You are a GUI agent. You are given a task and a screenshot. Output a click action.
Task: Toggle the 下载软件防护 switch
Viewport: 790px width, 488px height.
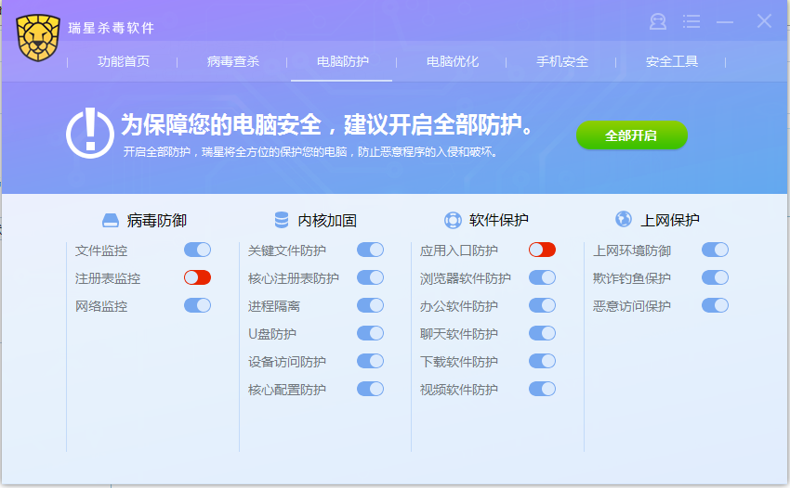542,361
